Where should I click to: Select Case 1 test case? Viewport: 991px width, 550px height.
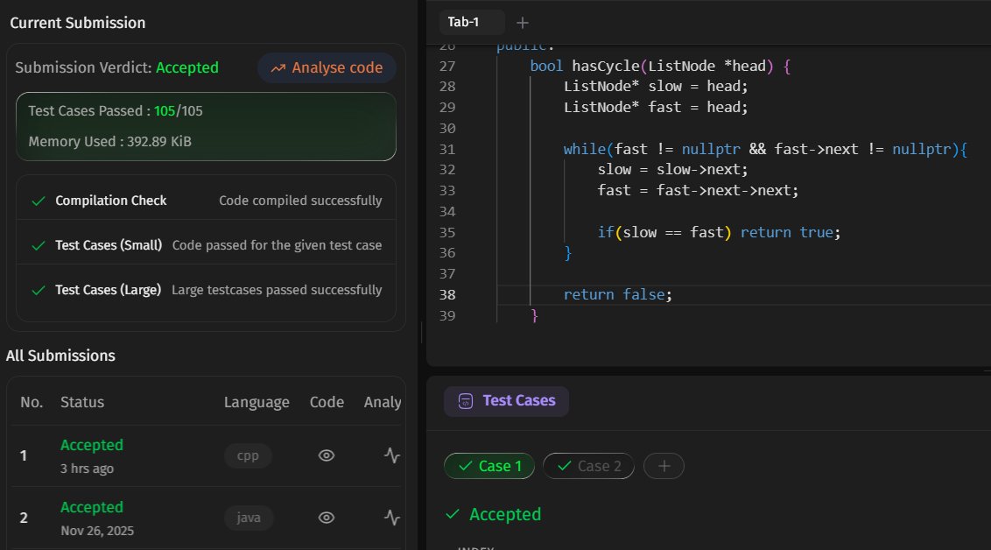point(489,466)
